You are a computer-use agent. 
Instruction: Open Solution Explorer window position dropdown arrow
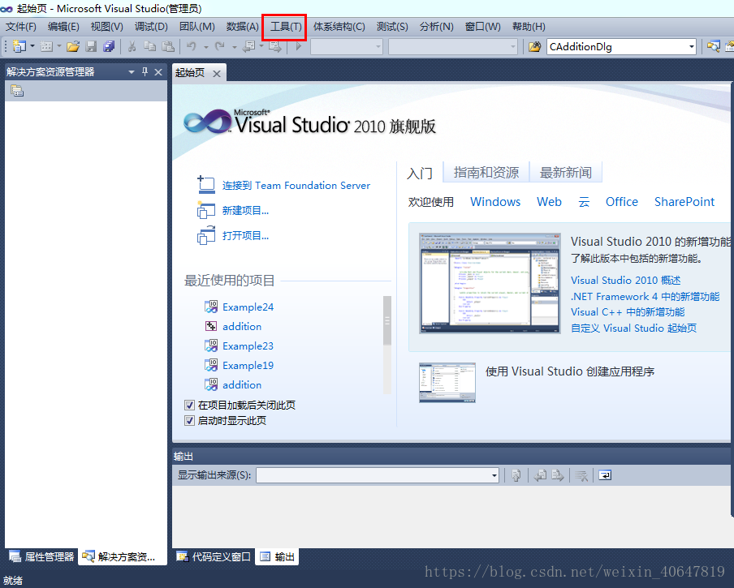pos(132,72)
